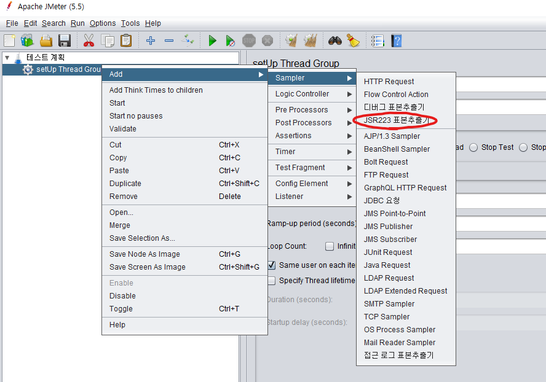Click the Open file folder icon
Image resolution: width=546 pixels, height=382 pixels.
point(46,41)
